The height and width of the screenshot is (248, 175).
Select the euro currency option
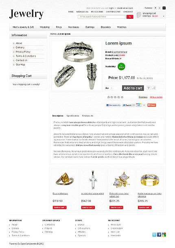pos(155,8)
